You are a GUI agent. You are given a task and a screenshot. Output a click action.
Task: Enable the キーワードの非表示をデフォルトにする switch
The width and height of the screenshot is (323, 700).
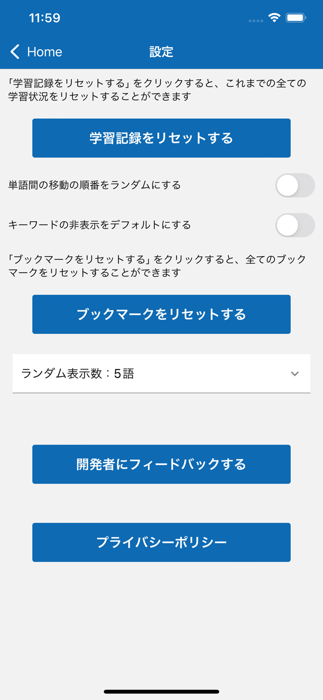295,225
